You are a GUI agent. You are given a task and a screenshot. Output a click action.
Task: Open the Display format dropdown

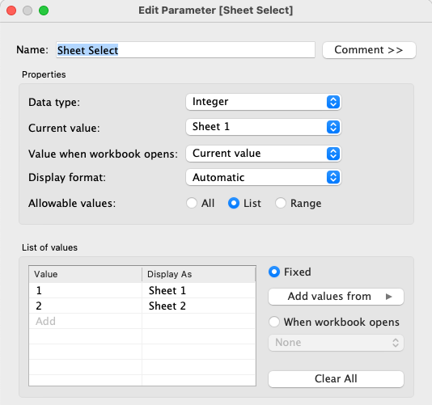tap(264, 177)
